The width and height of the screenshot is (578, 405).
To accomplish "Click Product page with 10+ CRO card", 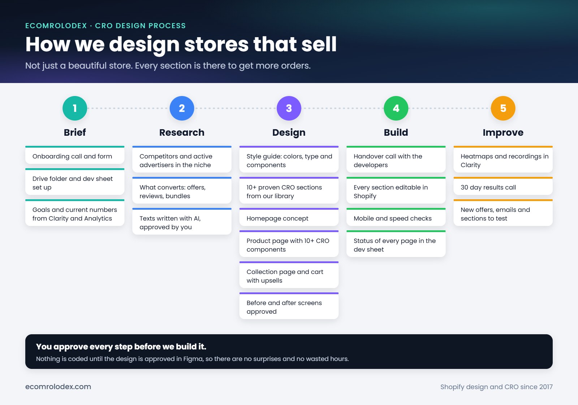I will click(289, 244).
